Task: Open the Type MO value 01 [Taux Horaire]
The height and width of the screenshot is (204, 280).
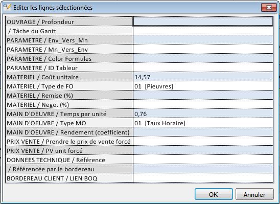Action: coord(203,123)
